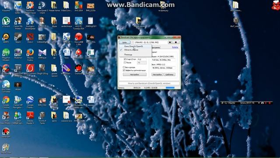280x158 pixels.
Task: Click the magnifier icon on recording overlay bar
Action: click(x=226, y=103)
